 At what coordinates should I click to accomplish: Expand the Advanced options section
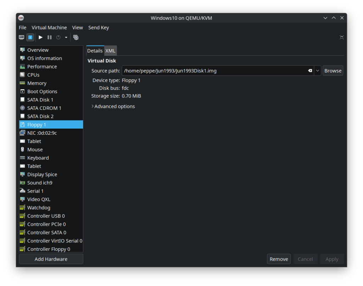pyautogui.click(x=113, y=106)
